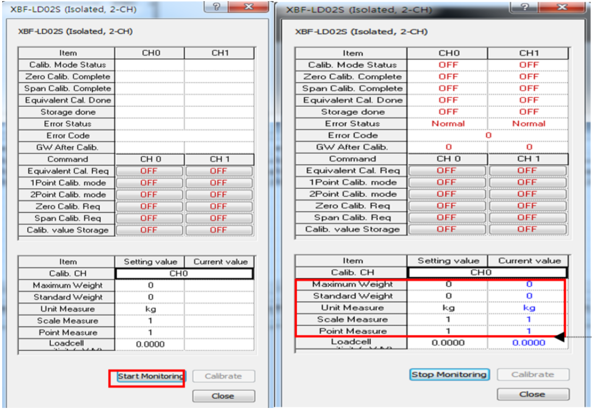592x409 pixels.
Task: Toggle 2Point Calib. mode for CH0
Action: (150, 194)
